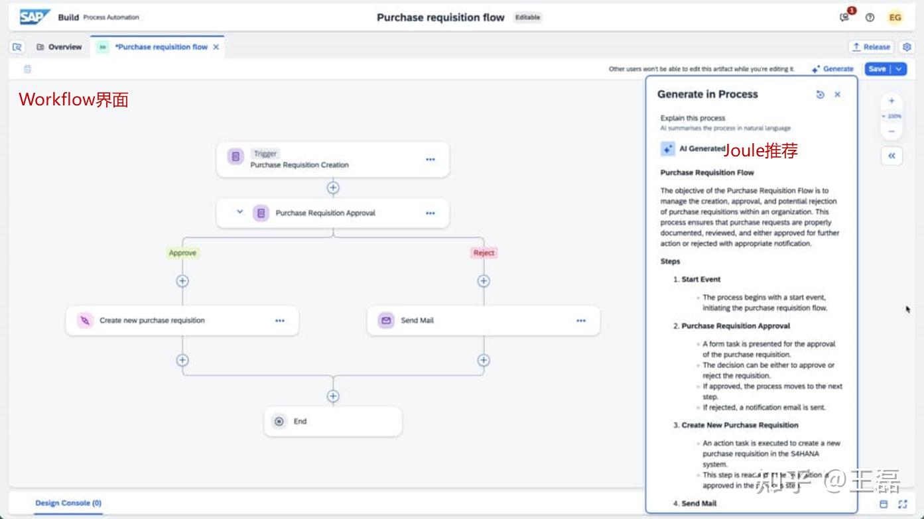Open the project explorer icon left of Overview
This screenshot has height=519, width=924.
click(17, 47)
